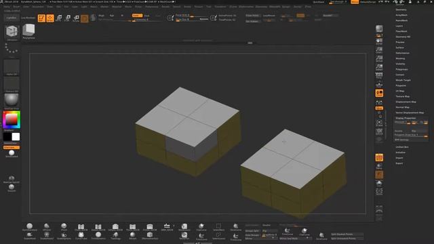Select the Move transform icon

[59, 18]
